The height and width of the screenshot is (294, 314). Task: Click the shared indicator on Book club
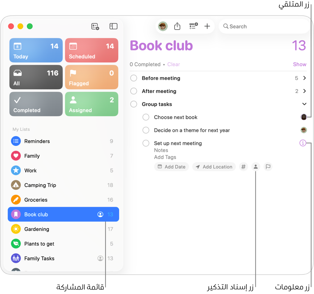[100, 214]
